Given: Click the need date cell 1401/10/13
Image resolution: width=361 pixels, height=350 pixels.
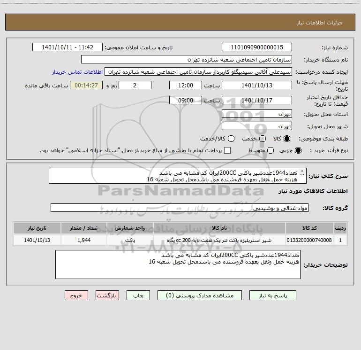Looking at the screenshot, I should pyautogui.click(x=37, y=240).
